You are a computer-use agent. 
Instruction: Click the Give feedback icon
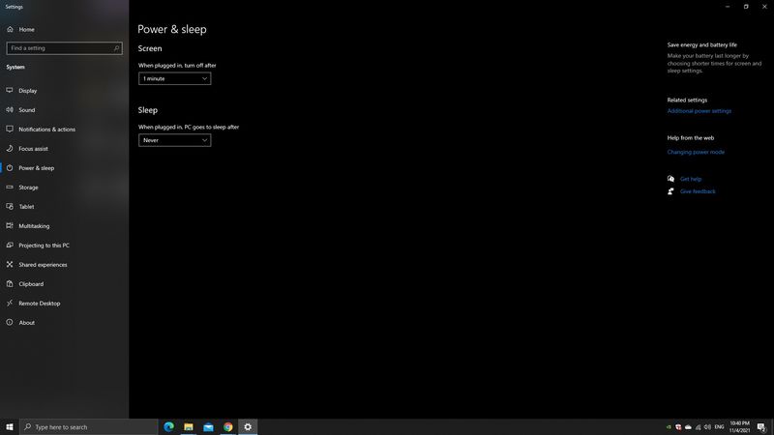pyautogui.click(x=670, y=190)
